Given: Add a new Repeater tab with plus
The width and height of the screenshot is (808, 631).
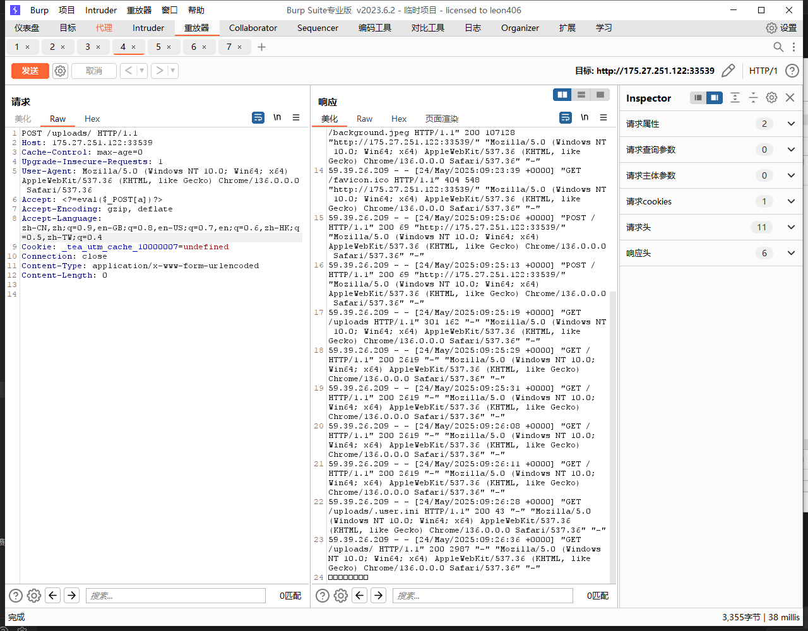Looking at the screenshot, I should click(262, 47).
